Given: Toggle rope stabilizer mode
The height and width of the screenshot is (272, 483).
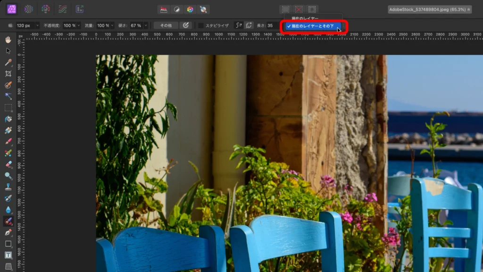Looking at the screenshot, I should click(239, 25).
